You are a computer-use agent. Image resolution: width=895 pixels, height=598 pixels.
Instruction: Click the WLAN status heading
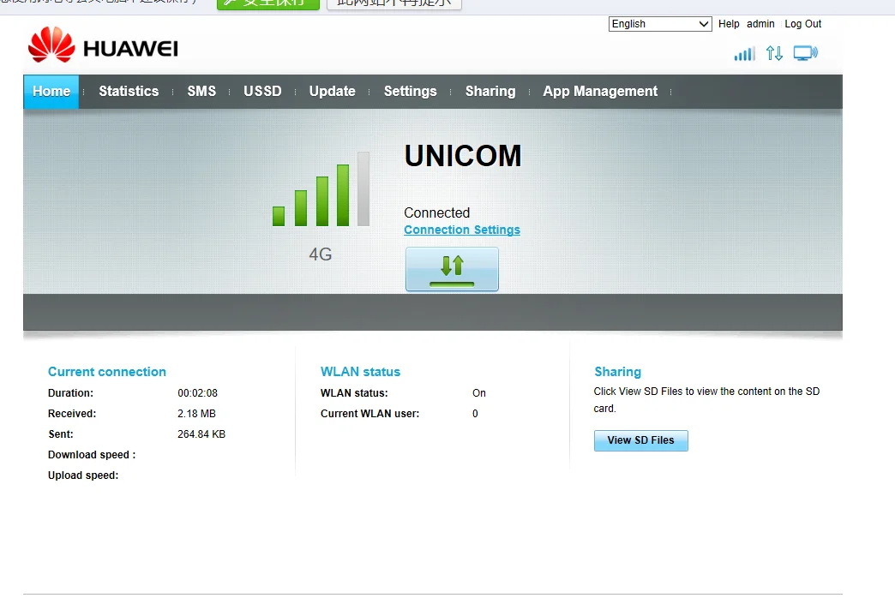pos(360,372)
